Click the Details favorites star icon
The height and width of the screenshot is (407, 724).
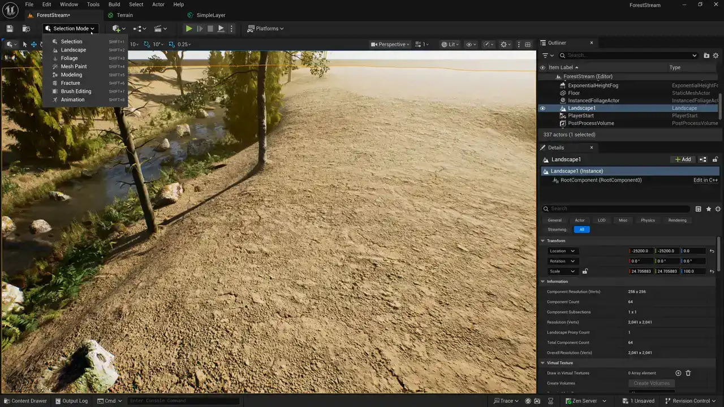tap(708, 209)
